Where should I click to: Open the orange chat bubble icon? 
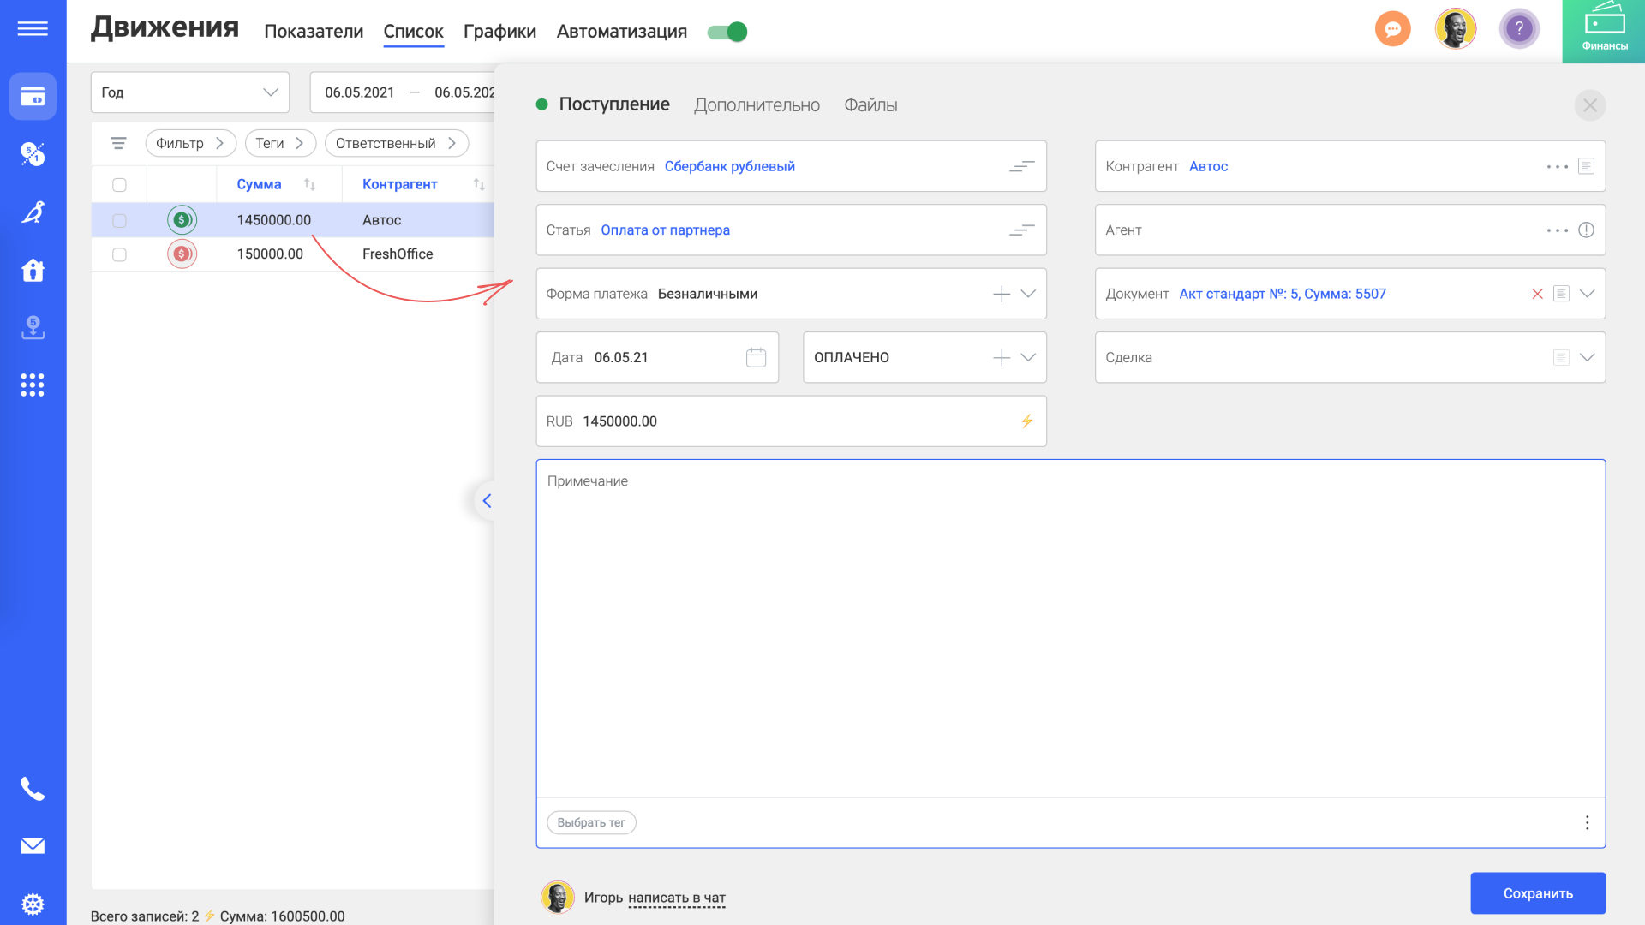pyautogui.click(x=1392, y=30)
